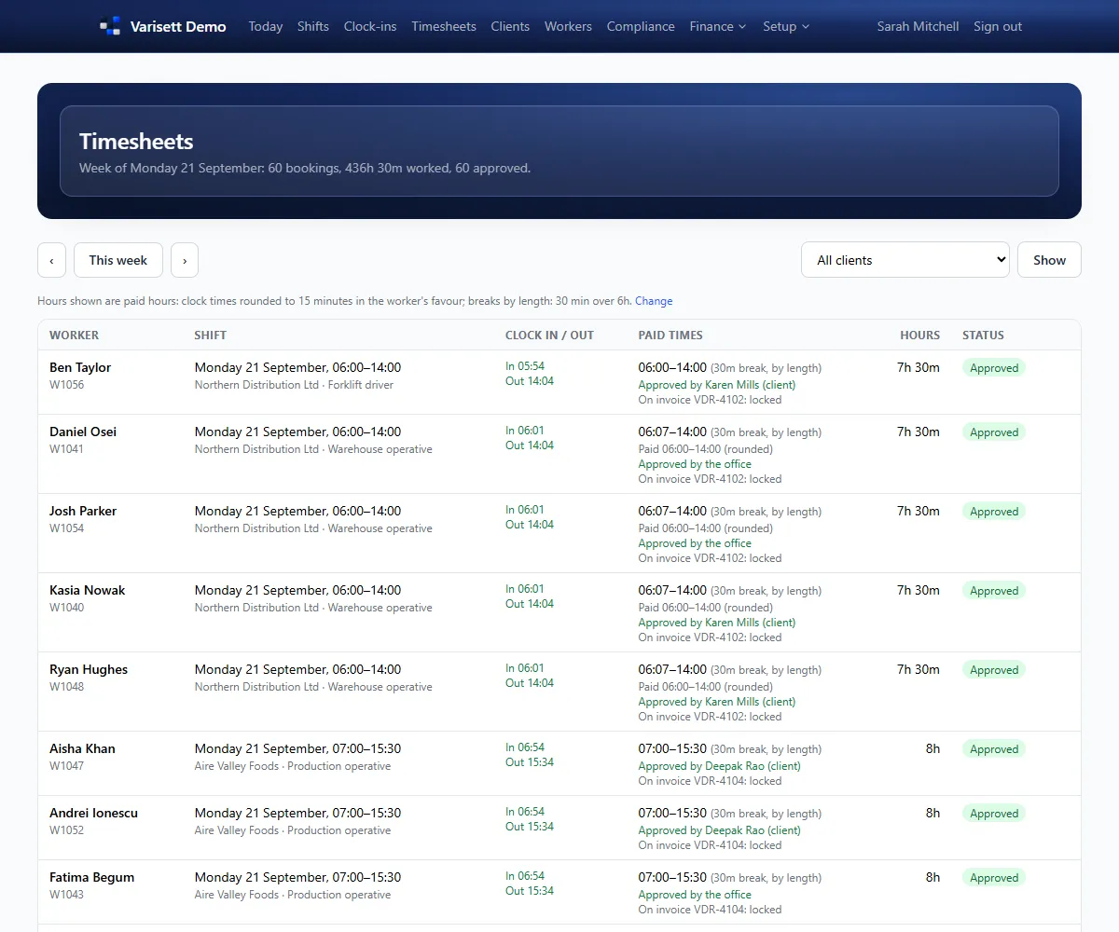
Task: Click Fatima Begum's Approved status badge
Action: click(x=994, y=877)
